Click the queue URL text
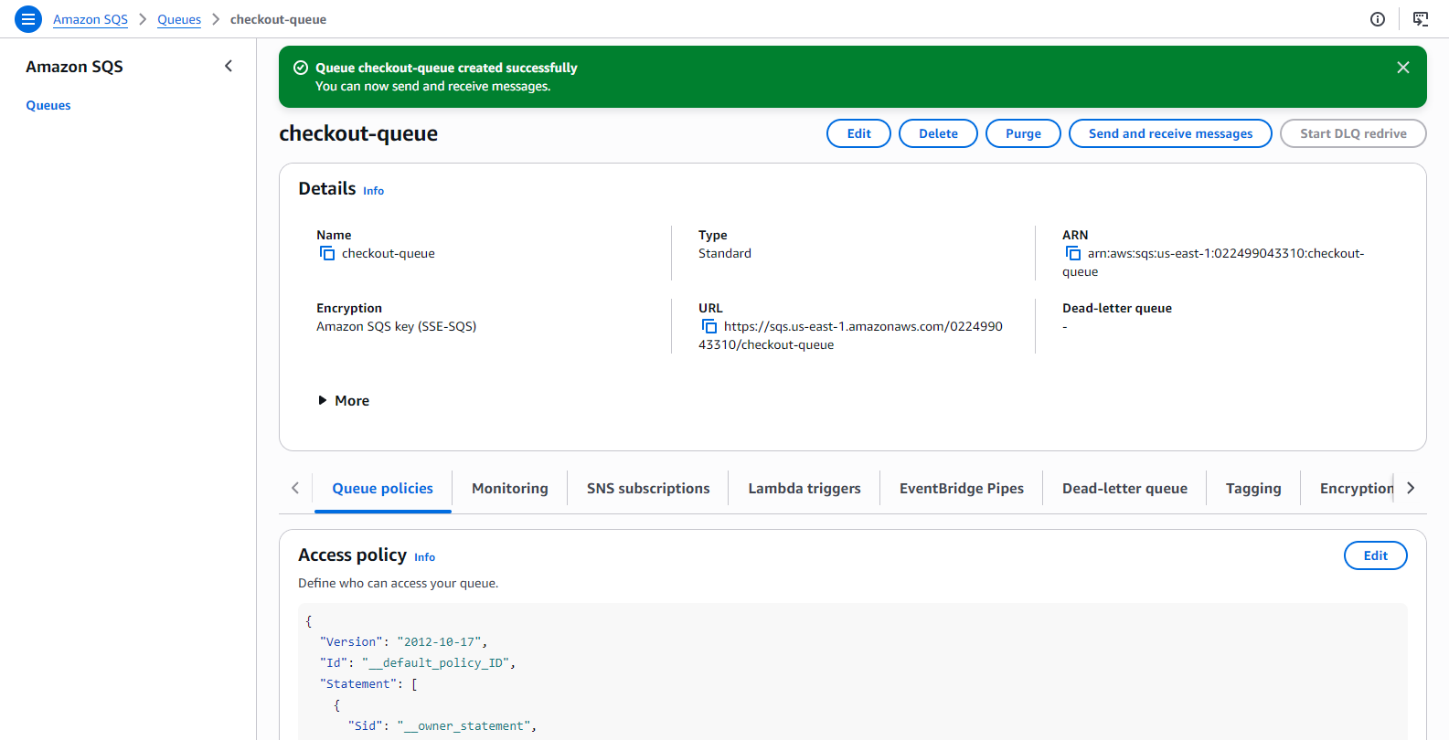The width and height of the screenshot is (1449, 740). coord(850,335)
